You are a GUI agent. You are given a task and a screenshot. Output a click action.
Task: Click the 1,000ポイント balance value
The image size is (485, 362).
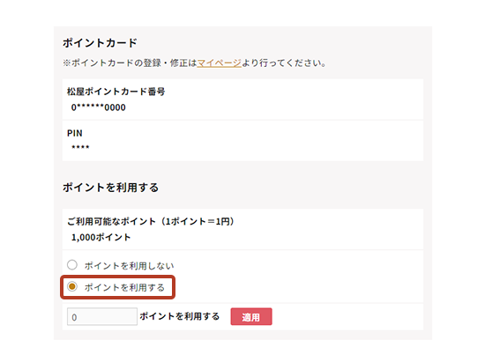point(101,237)
